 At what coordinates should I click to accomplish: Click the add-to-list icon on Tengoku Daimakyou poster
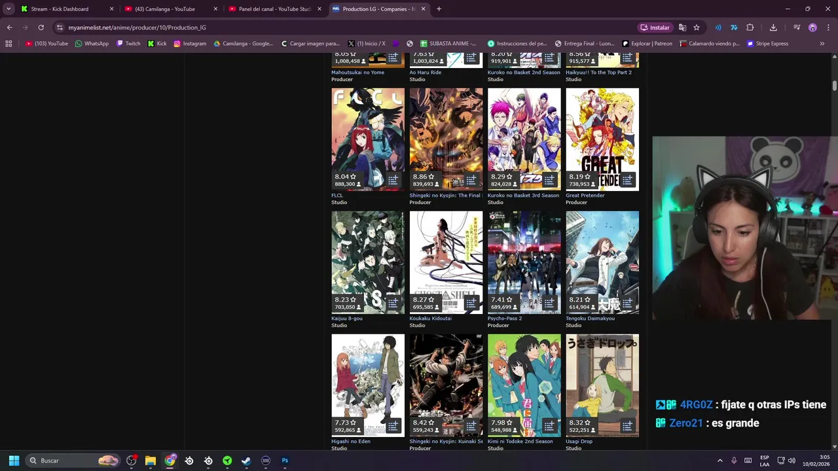tap(627, 303)
